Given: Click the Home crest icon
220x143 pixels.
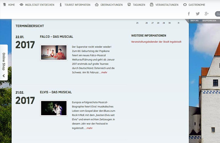Looking at the screenshot, I should [x=4, y=5].
